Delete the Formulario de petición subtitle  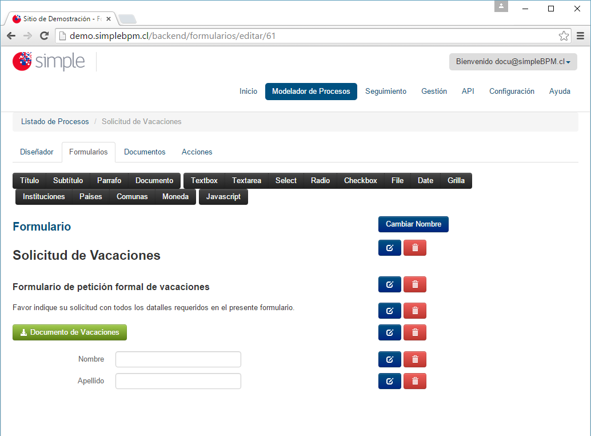[x=414, y=284]
